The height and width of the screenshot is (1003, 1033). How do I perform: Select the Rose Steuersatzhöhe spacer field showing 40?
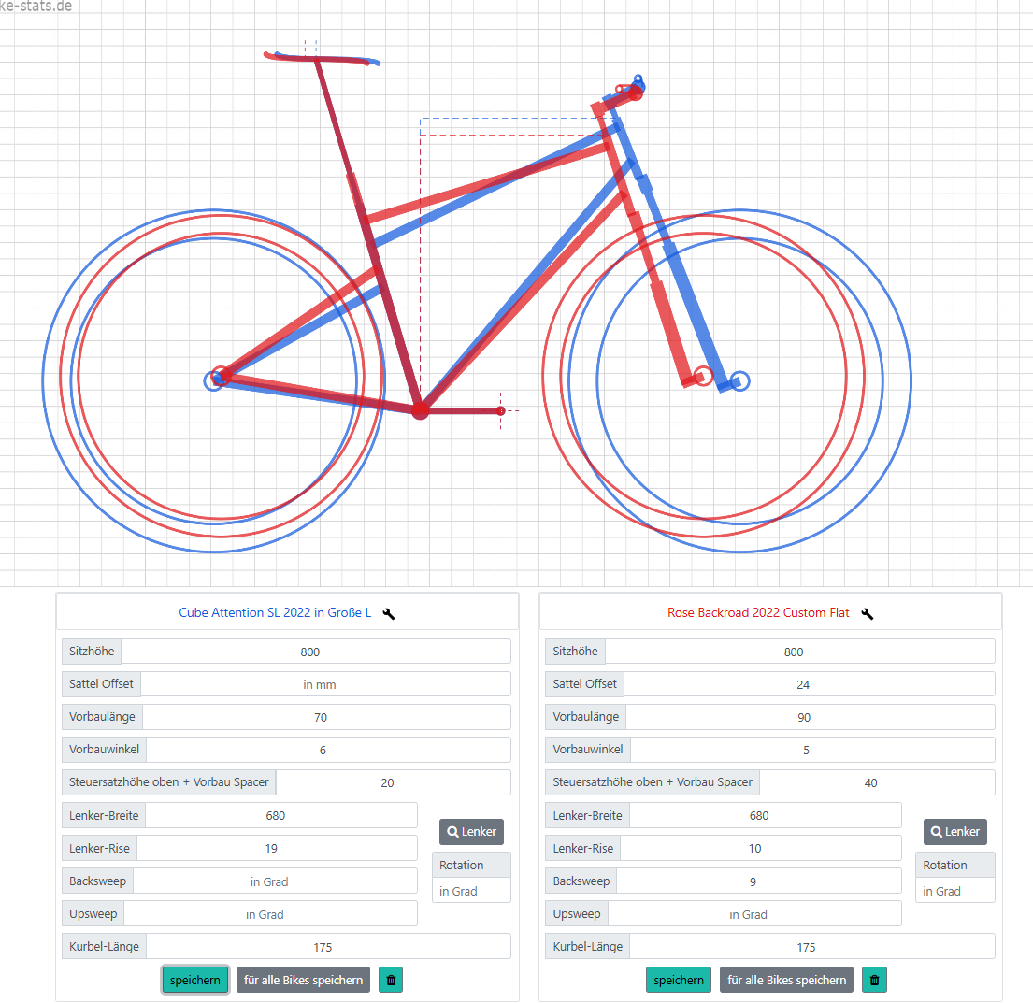[877, 782]
